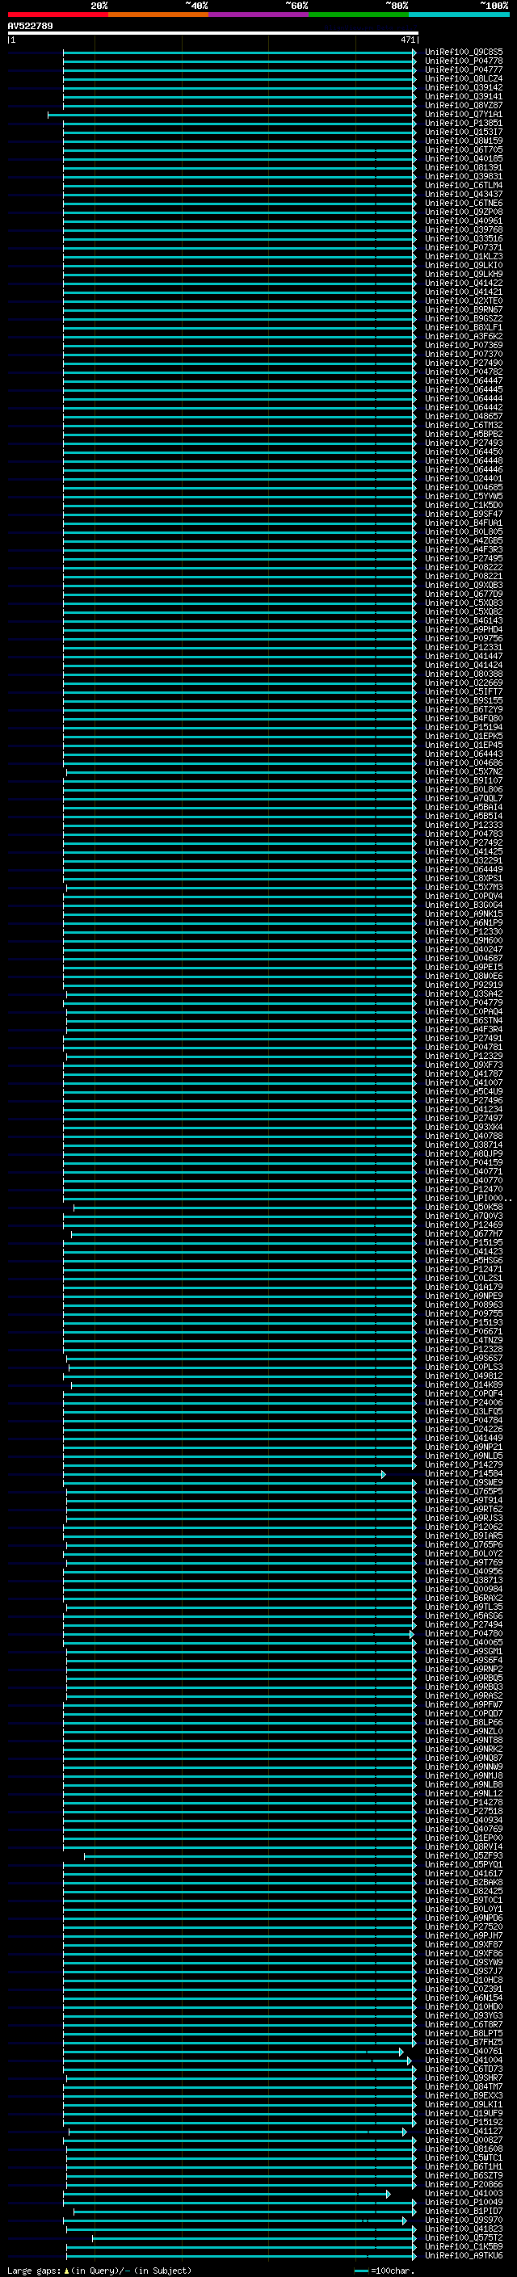Select hit label UniRef100_Q41003

coord(464,2193)
